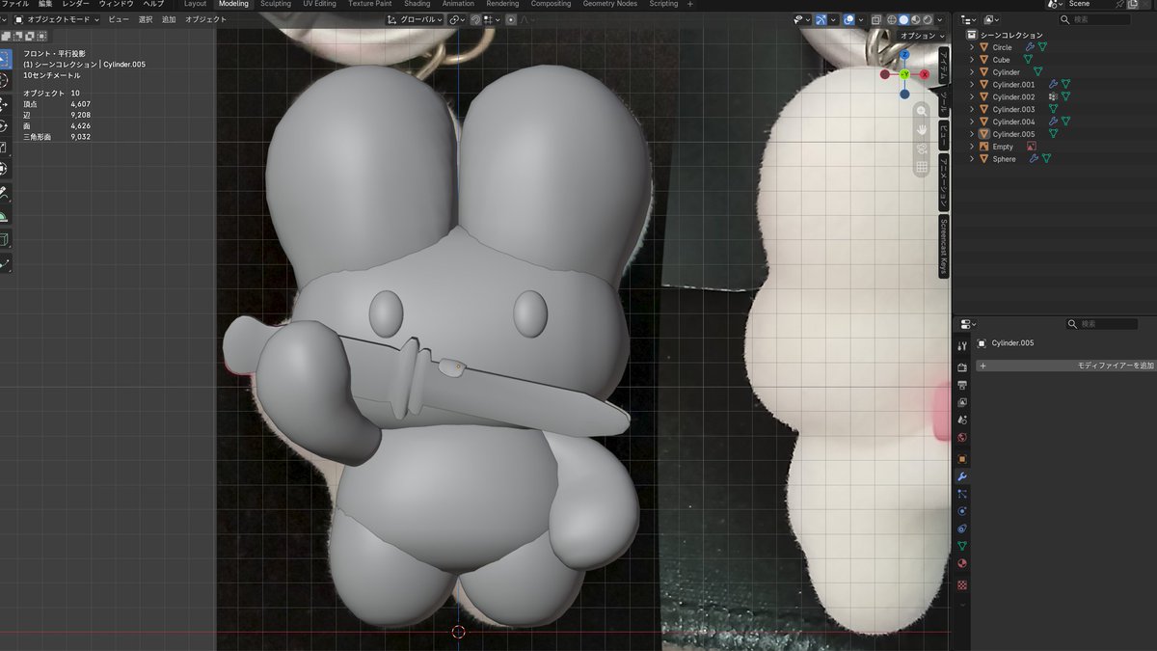Open the View Layer properties tab icon

click(x=961, y=402)
